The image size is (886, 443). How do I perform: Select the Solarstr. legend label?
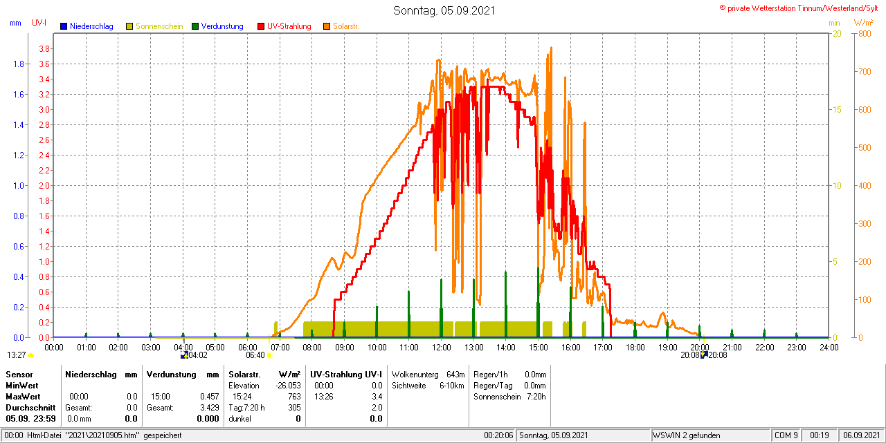click(x=346, y=26)
